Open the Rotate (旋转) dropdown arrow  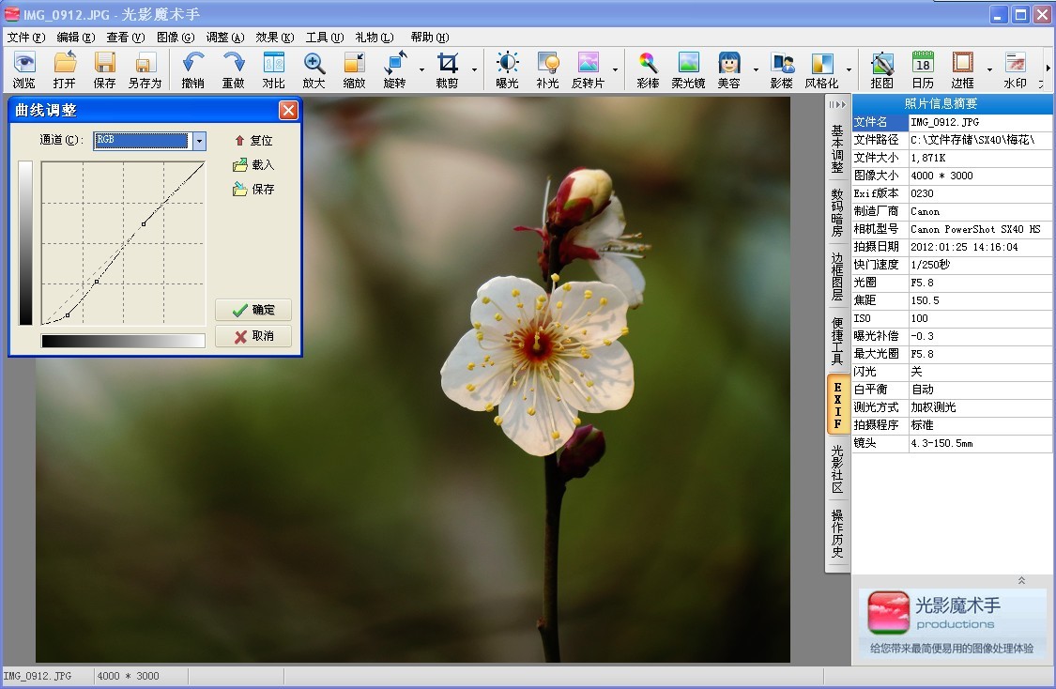[421, 69]
